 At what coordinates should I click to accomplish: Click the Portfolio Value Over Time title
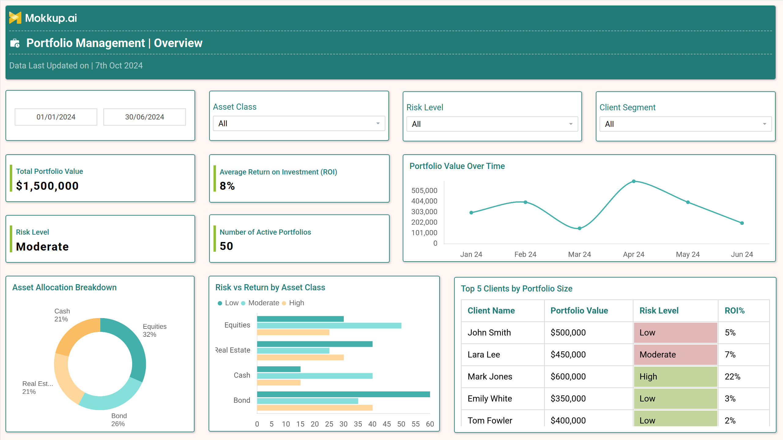pyautogui.click(x=457, y=166)
